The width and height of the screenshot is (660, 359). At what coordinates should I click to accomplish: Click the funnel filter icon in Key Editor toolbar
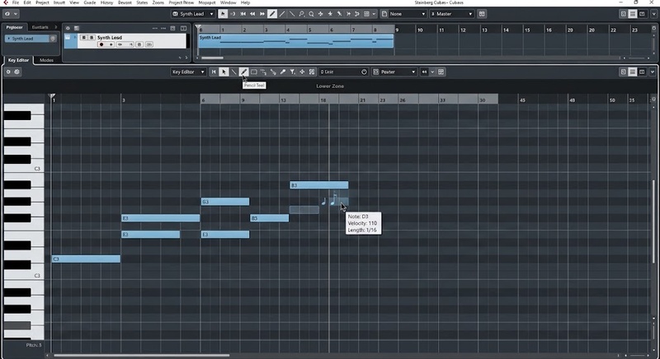(293, 72)
